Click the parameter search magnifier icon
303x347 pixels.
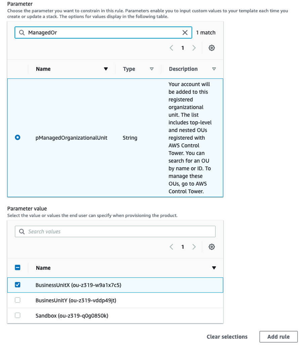(x=21, y=33)
